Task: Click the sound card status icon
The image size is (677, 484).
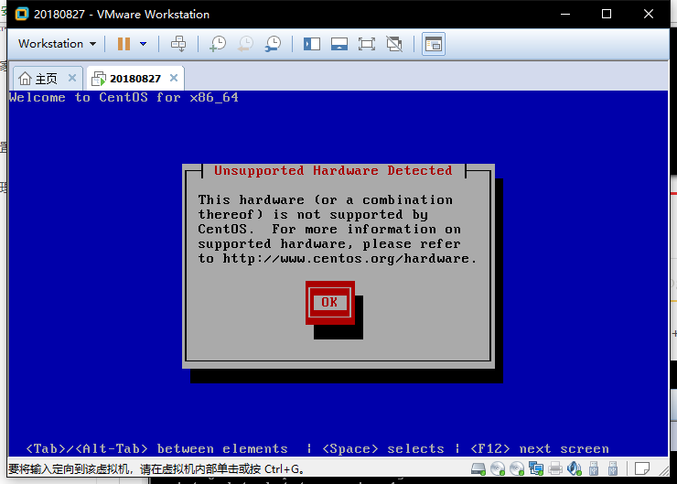Action: (x=575, y=468)
